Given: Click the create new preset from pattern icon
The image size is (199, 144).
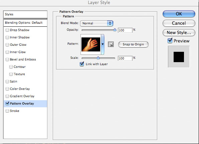Looking at the screenshot, I should pyautogui.click(x=111, y=44).
